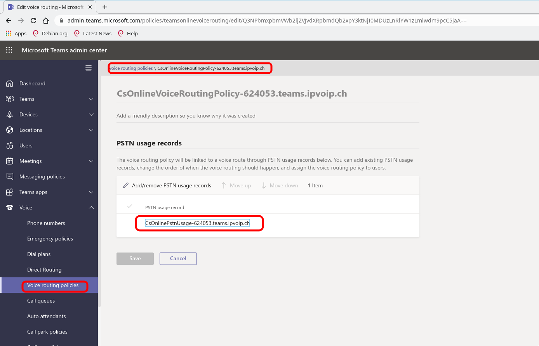Select the CsOnlinePstnUsage record checkmark
Screen dimensions: 539x346
click(x=130, y=206)
